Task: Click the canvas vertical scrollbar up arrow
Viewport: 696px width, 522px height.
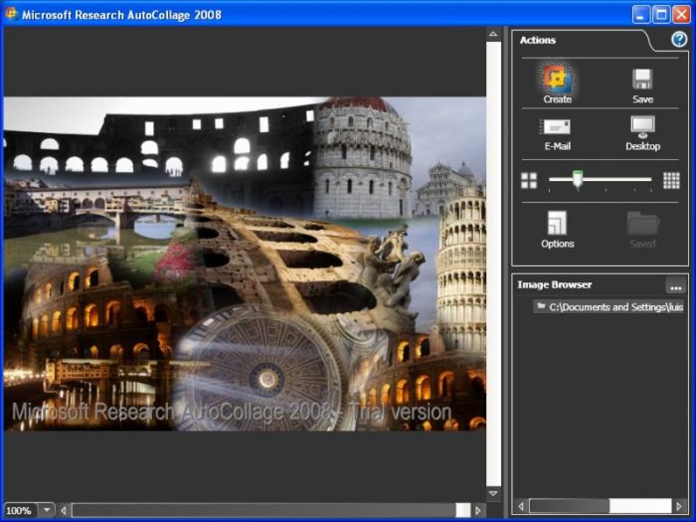Action: pos(493,34)
